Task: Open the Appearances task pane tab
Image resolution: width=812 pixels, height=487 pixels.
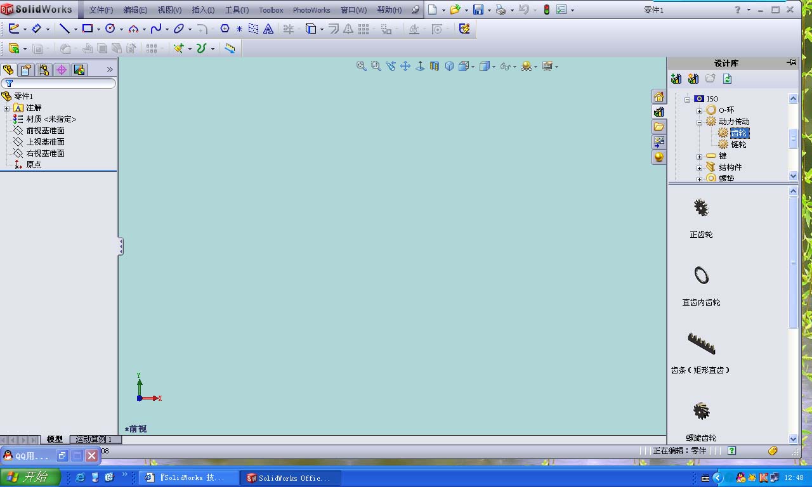Action: pyautogui.click(x=659, y=157)
